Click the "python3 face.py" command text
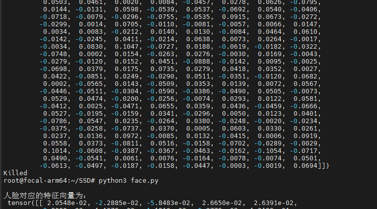This screenshot has height=209, width=377. tap(128, 180)
